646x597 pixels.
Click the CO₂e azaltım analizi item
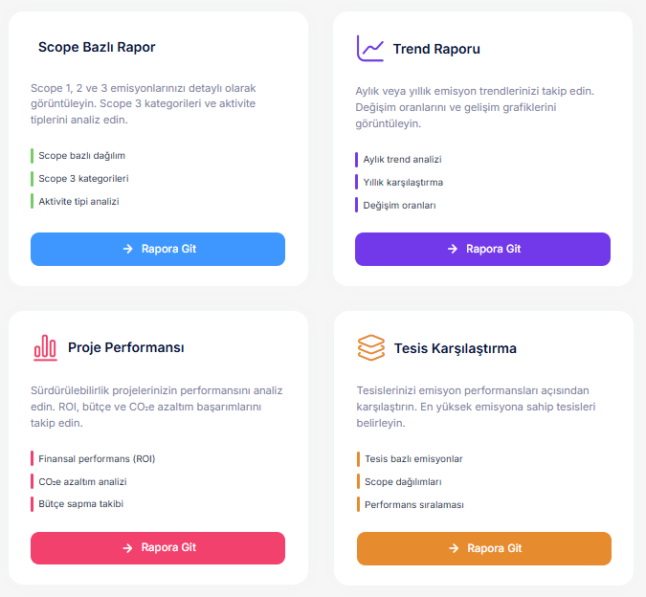coord(82,481)
